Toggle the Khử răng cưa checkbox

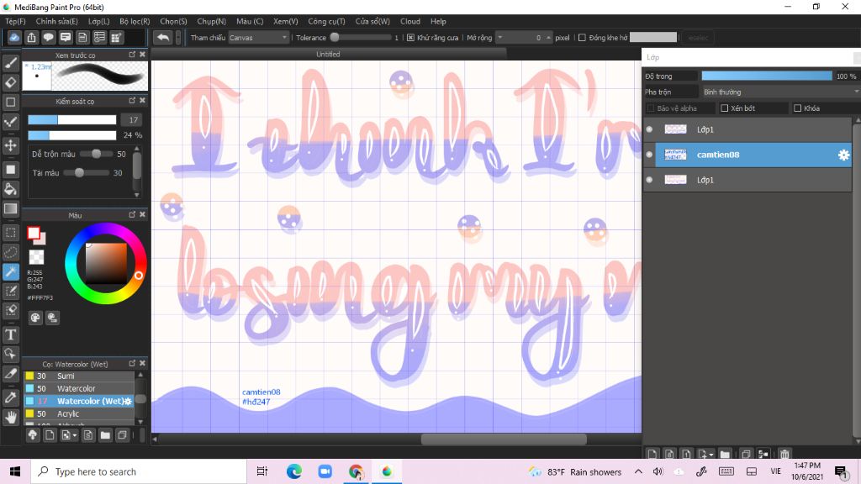point(410,38)
